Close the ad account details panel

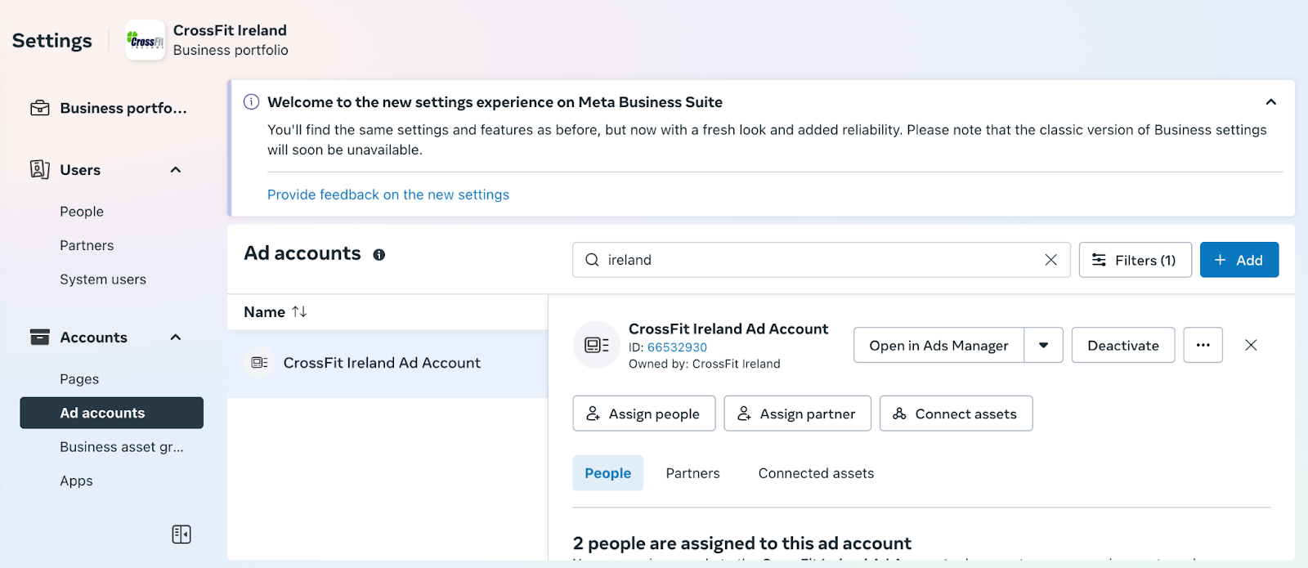pos(1251,345)
